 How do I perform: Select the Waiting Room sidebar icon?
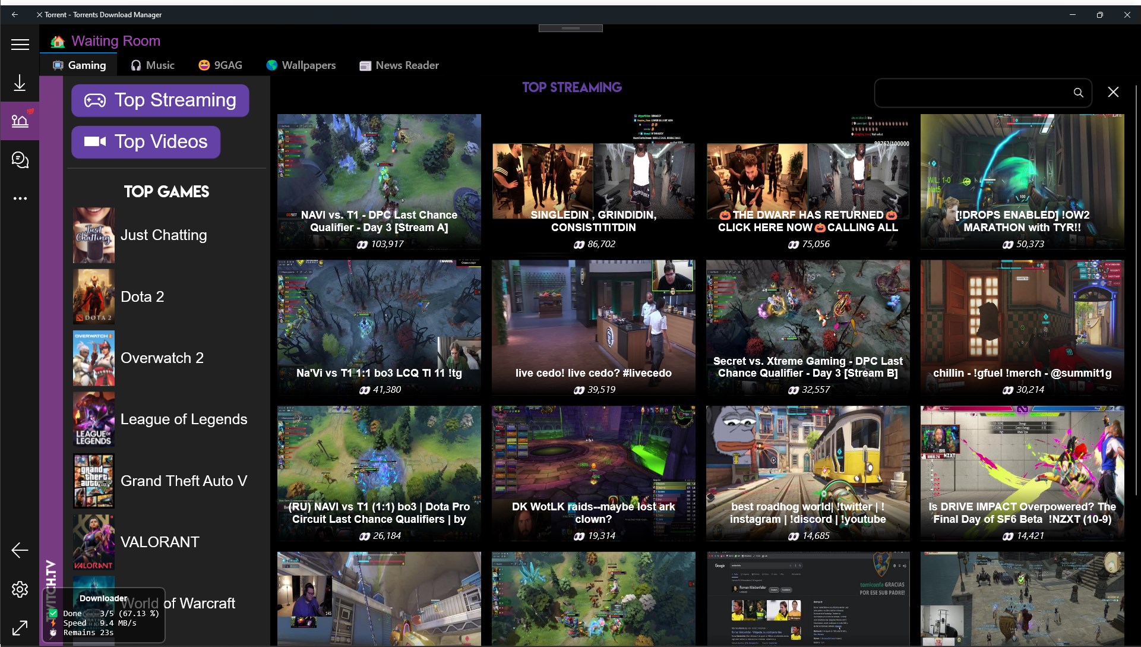tap(20, 121)
